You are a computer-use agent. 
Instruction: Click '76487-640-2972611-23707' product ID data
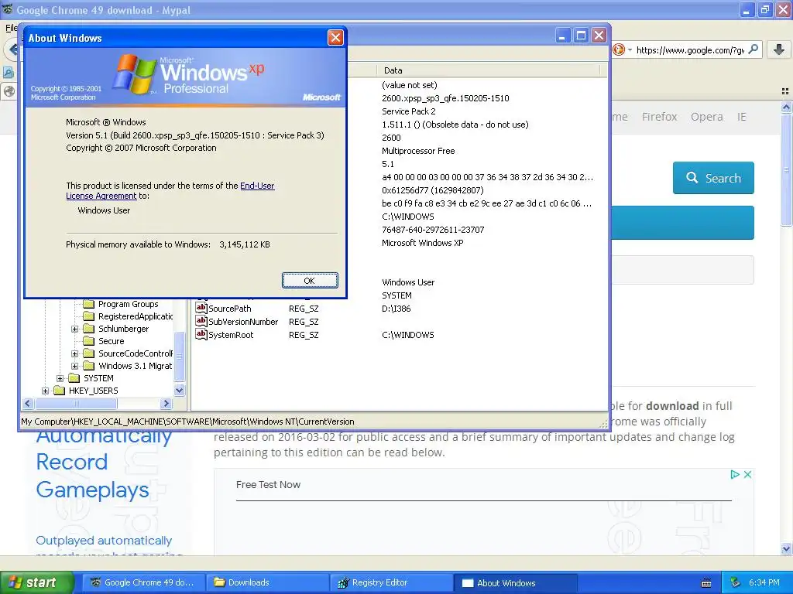click(x=433, y=230)
